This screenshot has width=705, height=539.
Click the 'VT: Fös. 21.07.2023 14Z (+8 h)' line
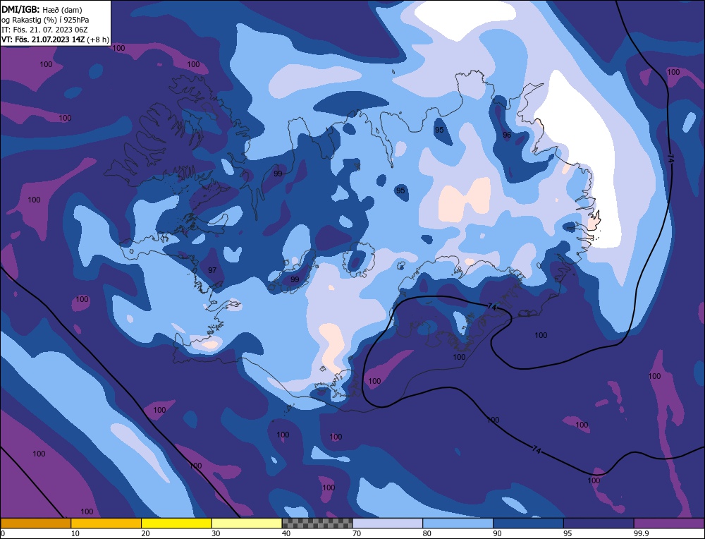pos(55,40)
